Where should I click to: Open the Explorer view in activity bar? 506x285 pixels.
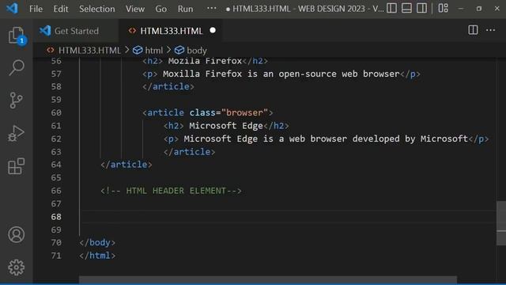(x=16, y=35)
